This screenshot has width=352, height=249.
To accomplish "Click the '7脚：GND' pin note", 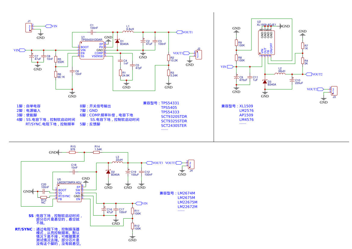I will coord(89,111).
